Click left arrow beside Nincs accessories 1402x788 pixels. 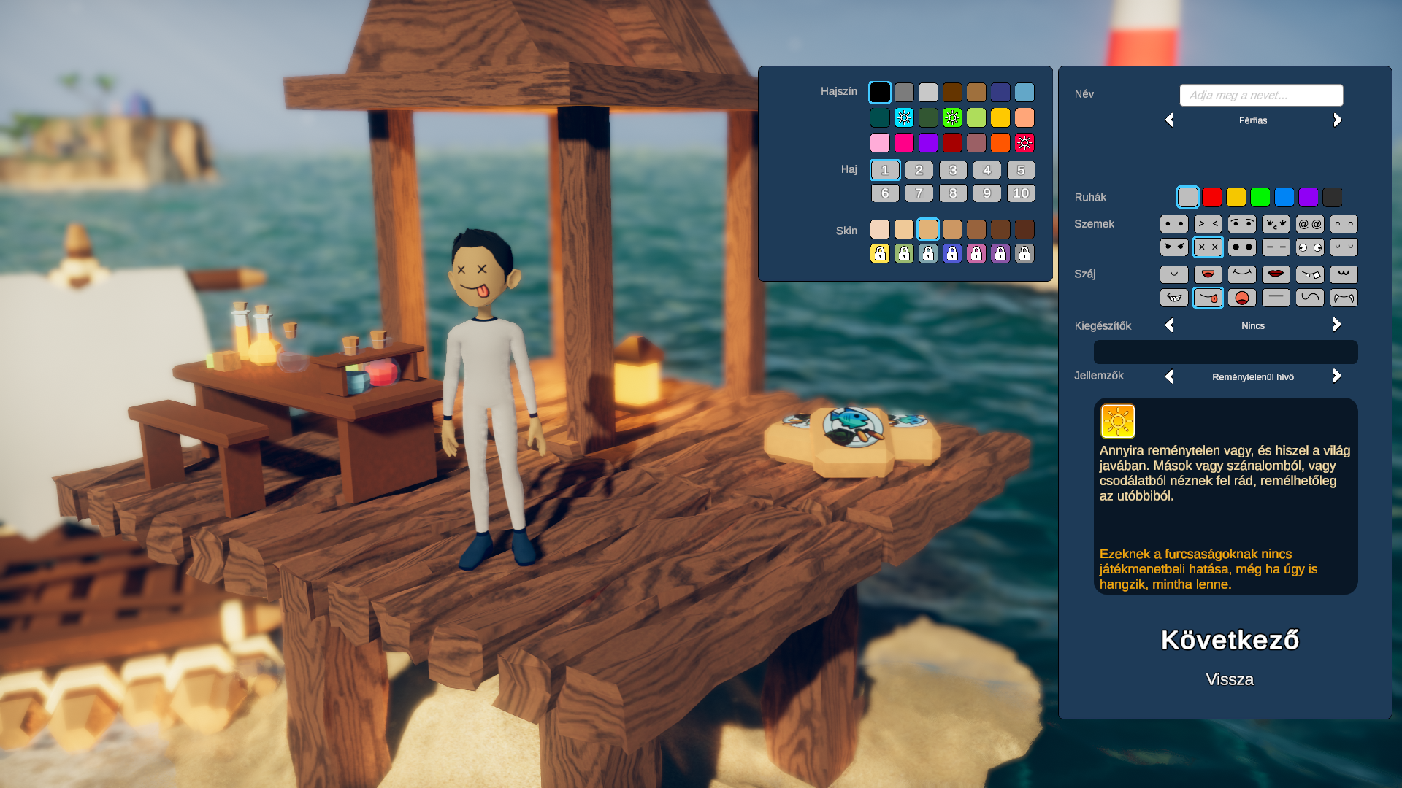pyautogui.click(x=1170, y=325)
